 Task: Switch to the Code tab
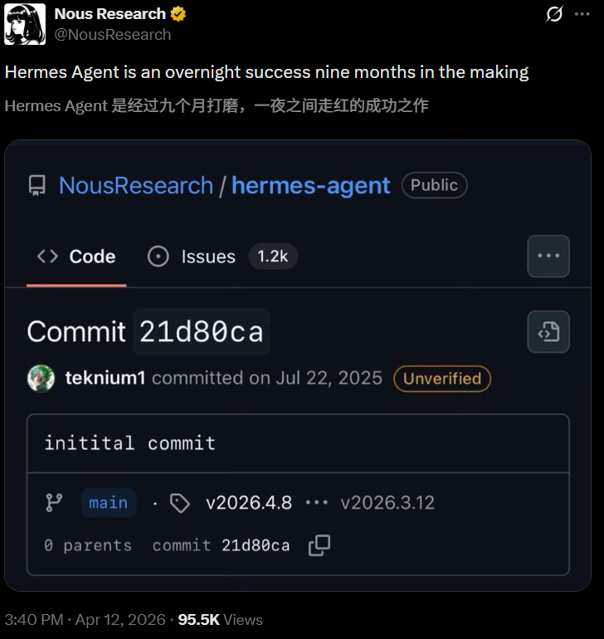coord(76,256)
